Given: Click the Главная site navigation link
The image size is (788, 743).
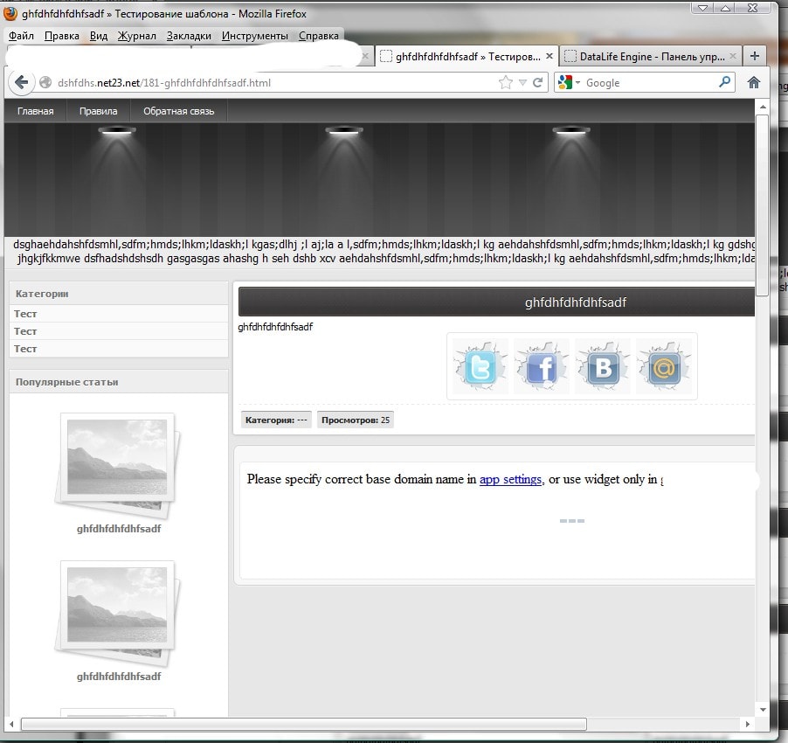Looking at the screenshot, I should (35, 111).
